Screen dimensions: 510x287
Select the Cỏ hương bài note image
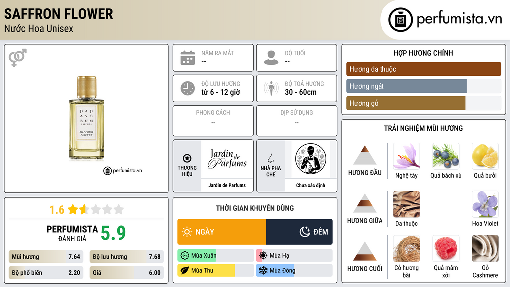click(406, 249)
